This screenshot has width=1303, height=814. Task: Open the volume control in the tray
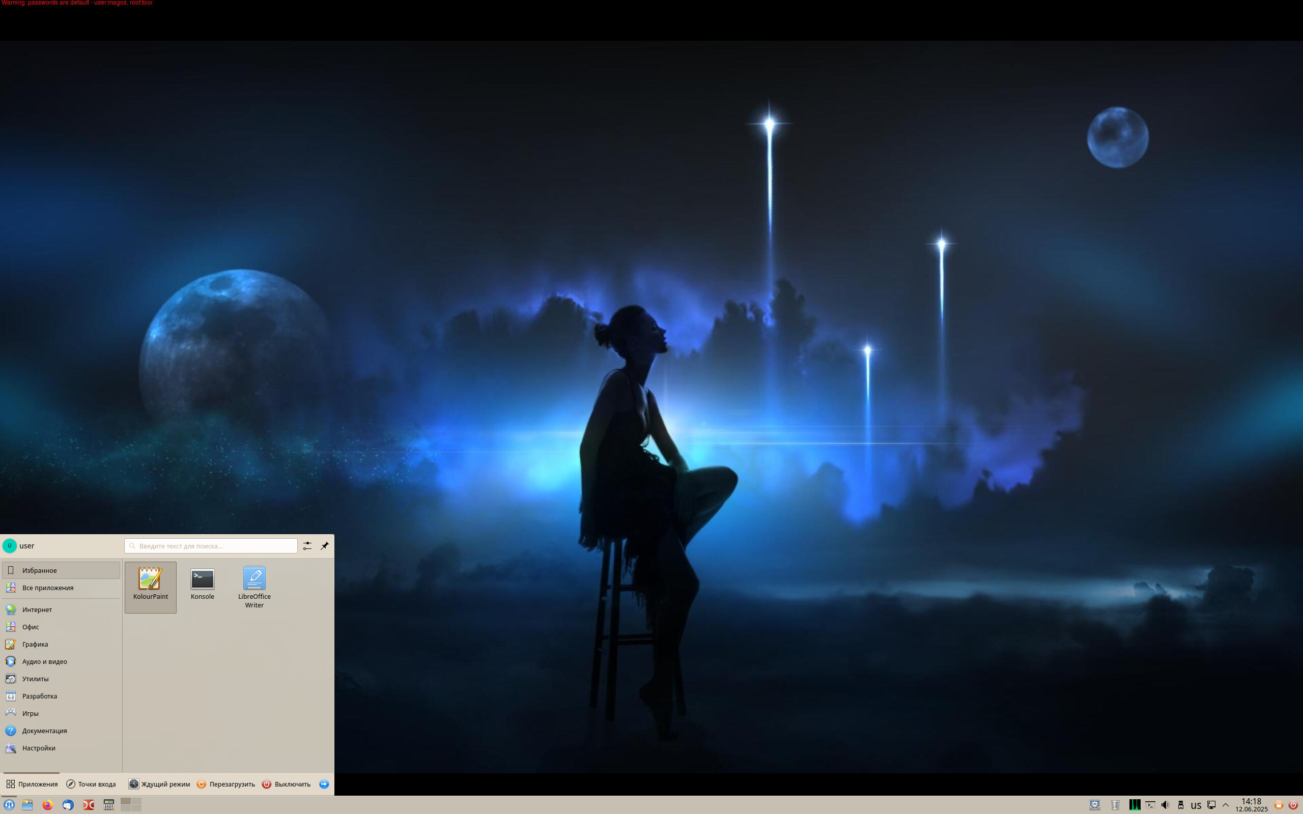click(1165, 805)
